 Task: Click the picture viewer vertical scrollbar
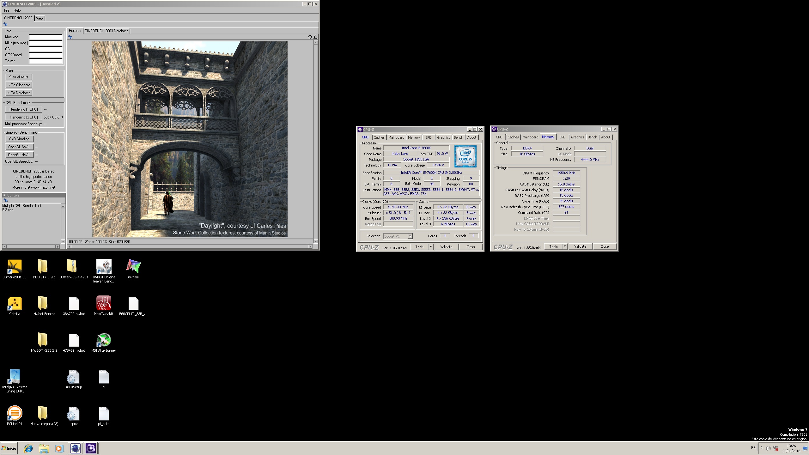(315, 142)
